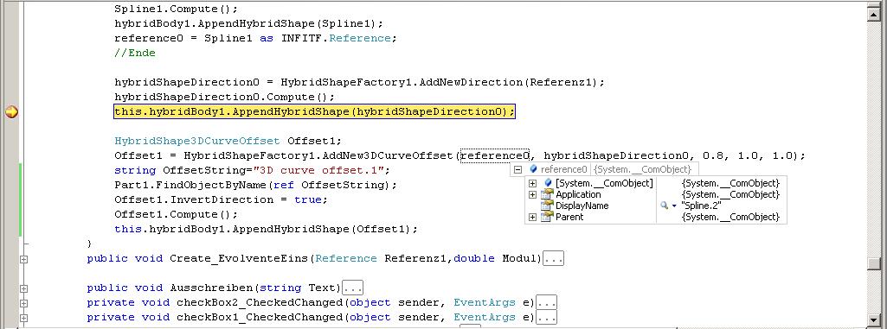Screen dimensions: 887x329
Task: Expand the Parent property row
Action: (532, 218)
